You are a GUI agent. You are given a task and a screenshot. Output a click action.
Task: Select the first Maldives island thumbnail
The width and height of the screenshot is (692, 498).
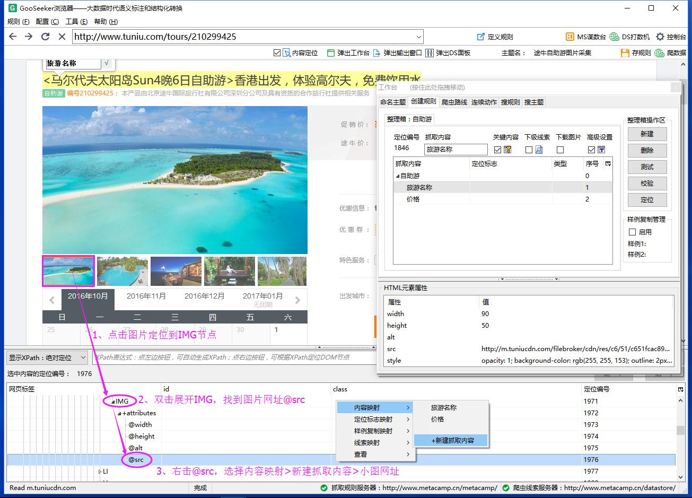click(x=68, y=270)
